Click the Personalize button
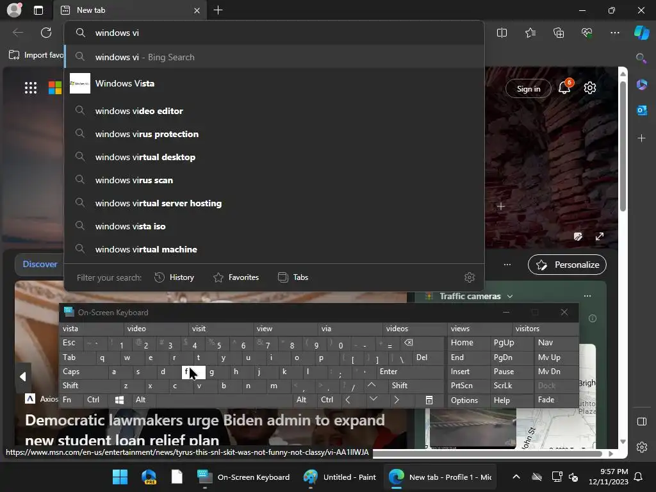Screen dimensions: 656x492 click(x=567, y=265)
